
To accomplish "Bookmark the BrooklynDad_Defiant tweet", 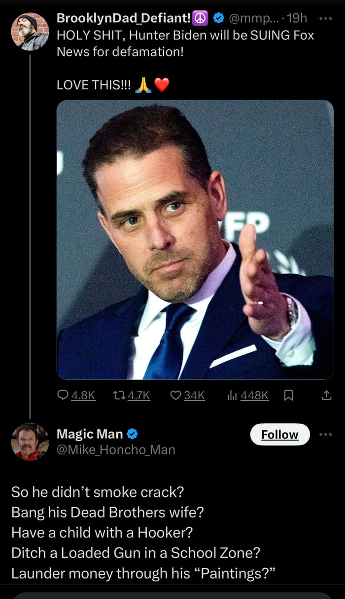I will [x=289, y=395].
